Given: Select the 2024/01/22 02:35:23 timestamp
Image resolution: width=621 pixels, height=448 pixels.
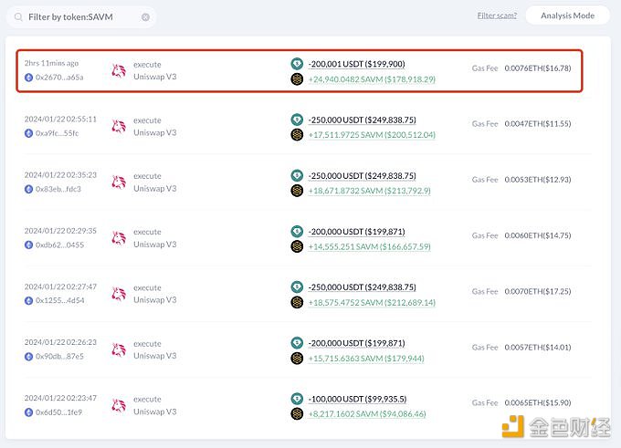Looking at the screenshot, I should [60, 175].
